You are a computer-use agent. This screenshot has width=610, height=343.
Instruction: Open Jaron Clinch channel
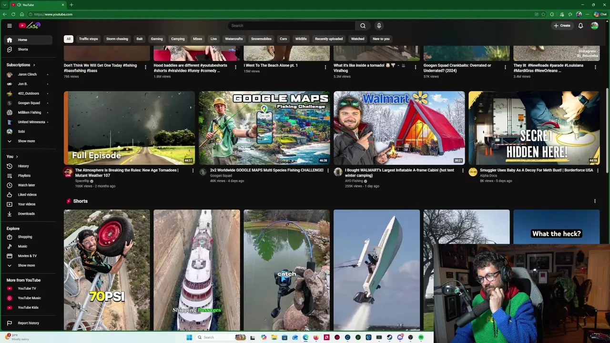click(28, 74)
